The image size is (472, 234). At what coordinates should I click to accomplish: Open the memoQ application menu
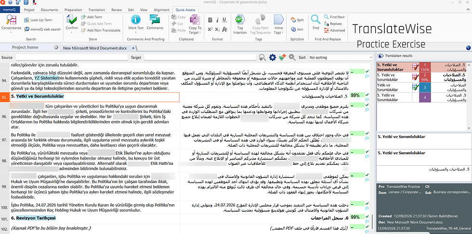[10, 10]
